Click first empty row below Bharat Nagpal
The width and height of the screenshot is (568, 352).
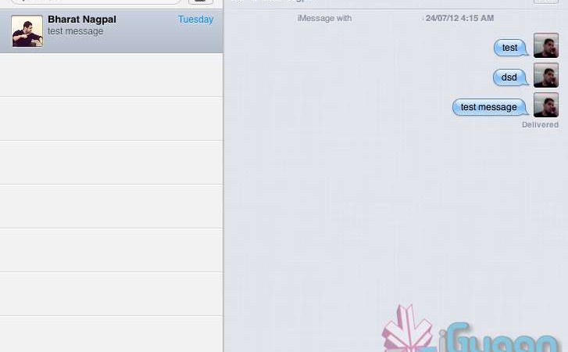pyautogui.click(x=111, y=75)
